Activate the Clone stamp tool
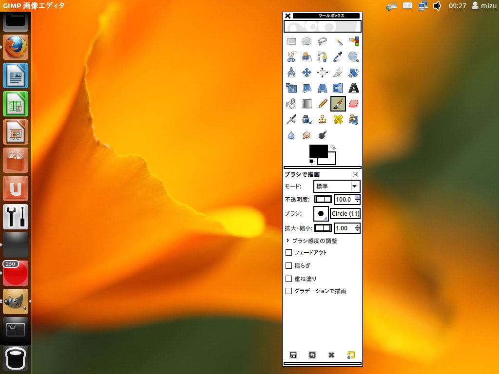The image size is (499, 374). click(x=323, y=119)
